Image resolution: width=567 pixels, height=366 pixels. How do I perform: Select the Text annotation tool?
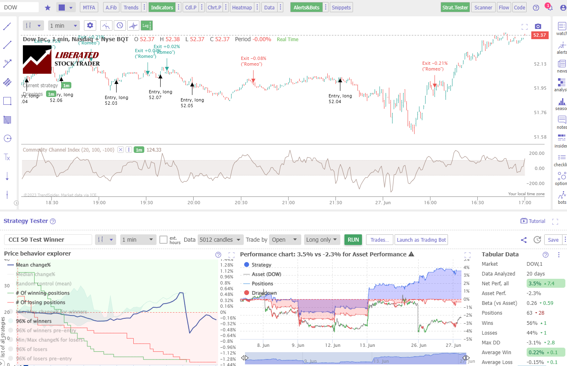coord(7,157)
